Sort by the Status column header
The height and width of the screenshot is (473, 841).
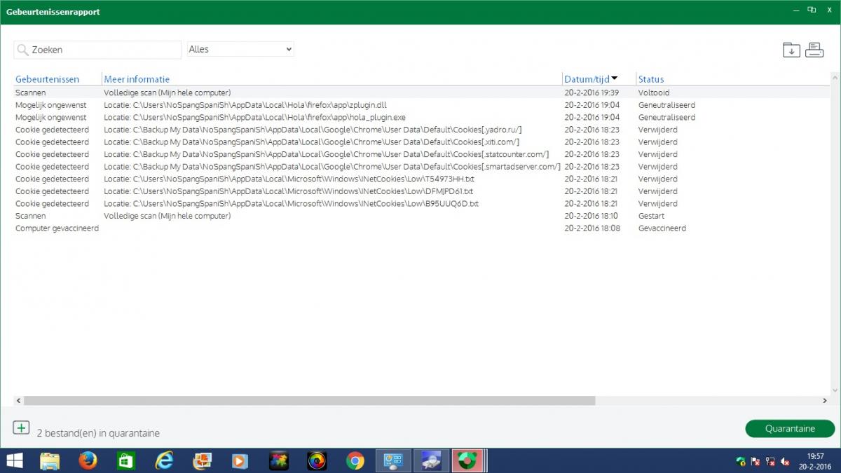pyautogui.click(x=651, y=79)
